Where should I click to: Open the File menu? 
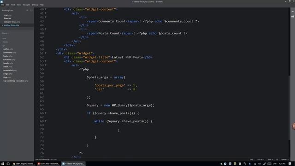pos(2,5)
